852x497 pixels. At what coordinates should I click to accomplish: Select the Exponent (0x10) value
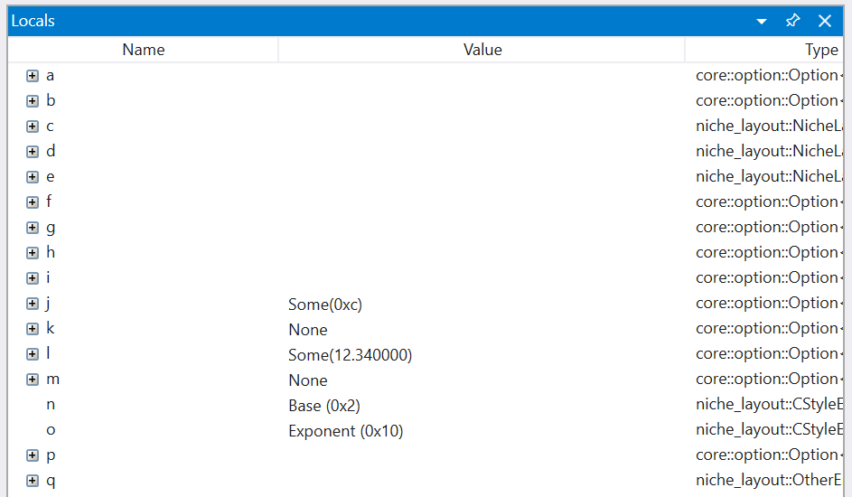(x=345, y=431)
